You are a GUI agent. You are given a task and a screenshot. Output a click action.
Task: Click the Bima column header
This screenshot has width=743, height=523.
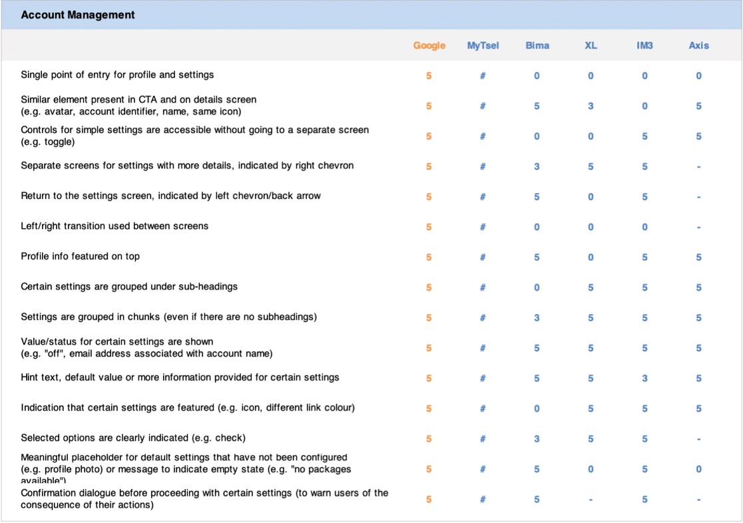coord(537,46)
